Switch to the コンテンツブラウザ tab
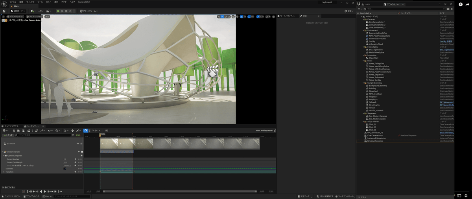Screen dimensions: 472x199 (10, 126)
